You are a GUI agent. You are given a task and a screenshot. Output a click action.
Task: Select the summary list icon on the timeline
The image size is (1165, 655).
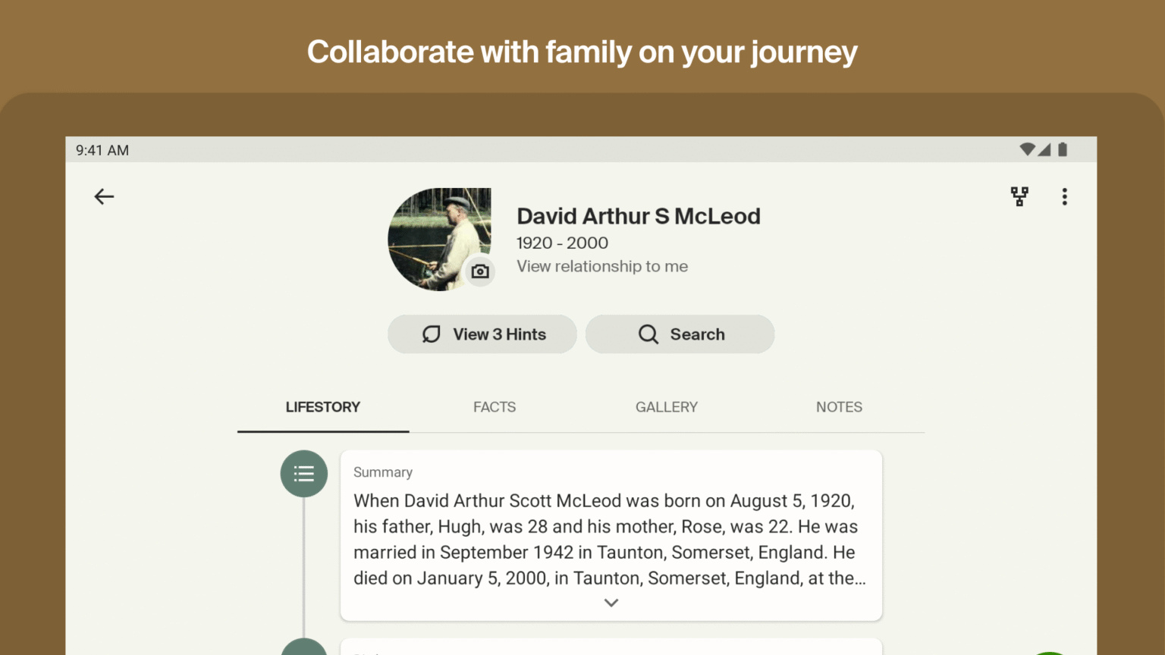pos(303,473)
